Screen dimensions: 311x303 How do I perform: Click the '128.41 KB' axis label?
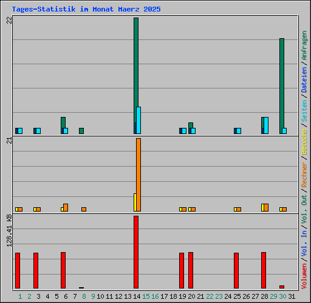point(9,230)
